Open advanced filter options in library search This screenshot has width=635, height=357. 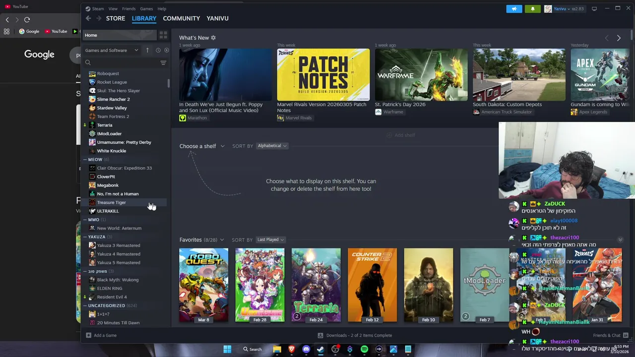point(163,62)
